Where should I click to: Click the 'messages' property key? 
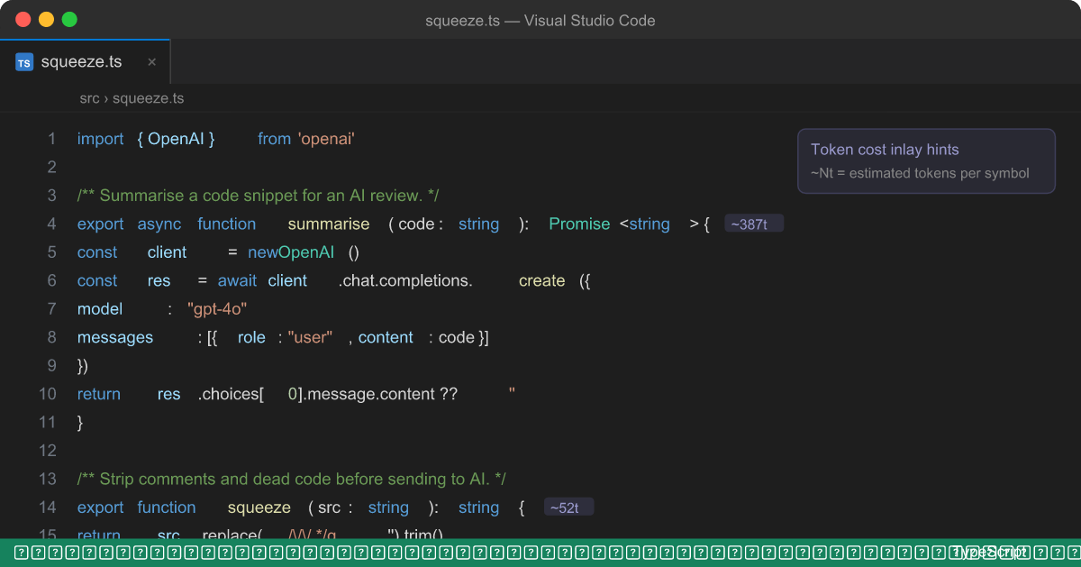point(115,337)
